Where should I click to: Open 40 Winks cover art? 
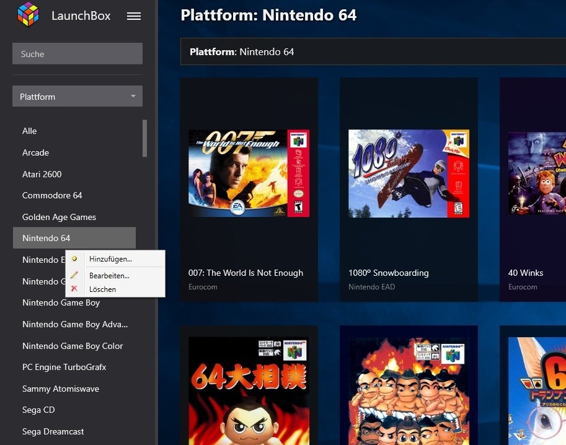pyautogui.click(x=537, y=174)
